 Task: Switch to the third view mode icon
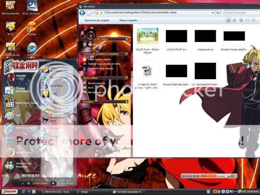pos(241,20)
